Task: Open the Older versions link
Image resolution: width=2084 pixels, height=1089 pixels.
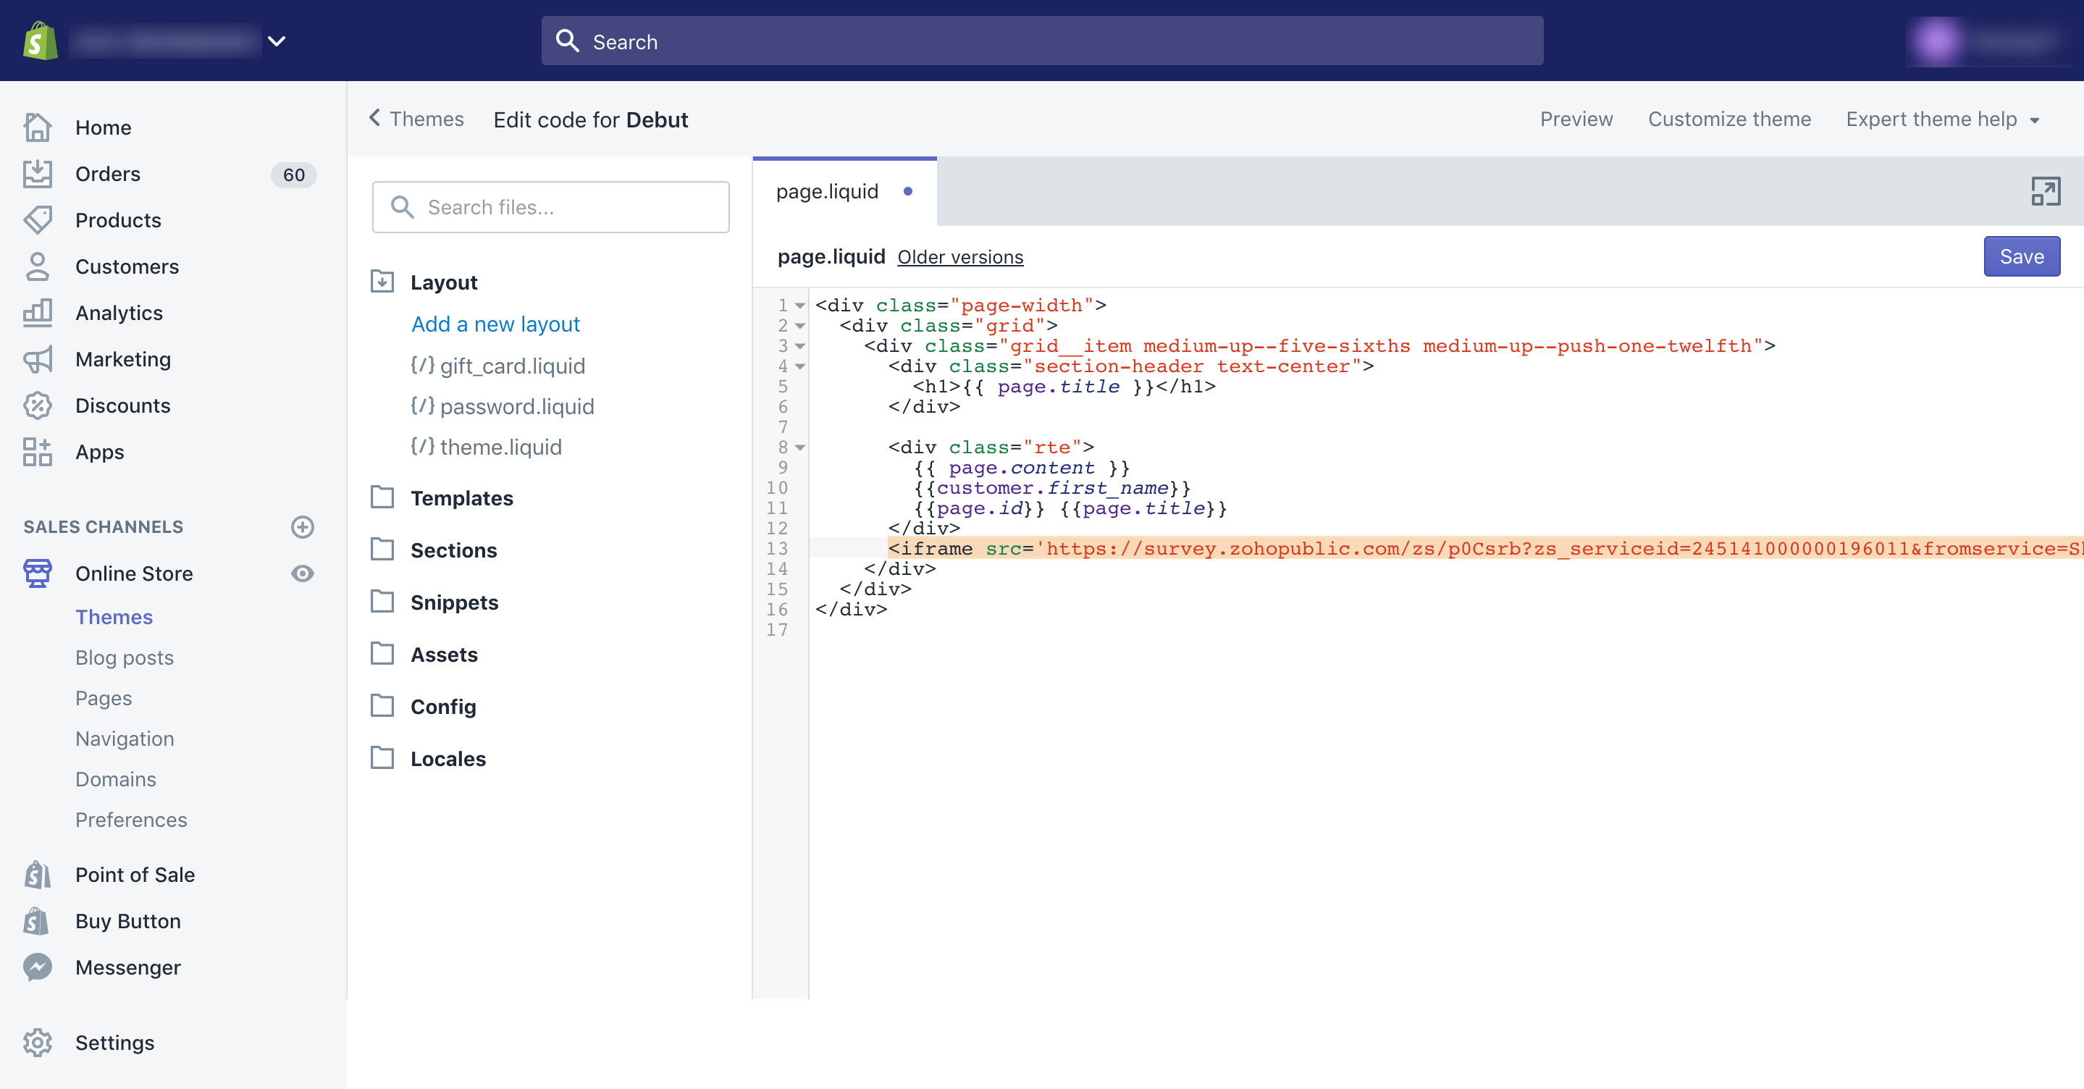Action: pos(959,257)
